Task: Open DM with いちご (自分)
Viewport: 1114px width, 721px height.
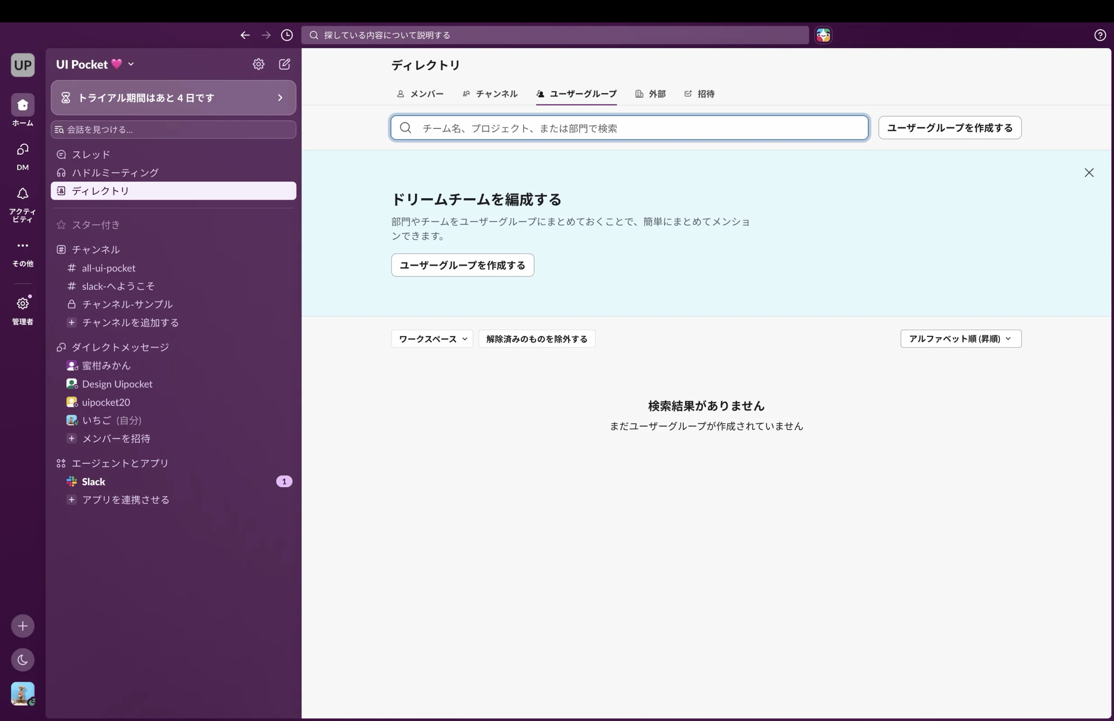Action: point(173,420)
